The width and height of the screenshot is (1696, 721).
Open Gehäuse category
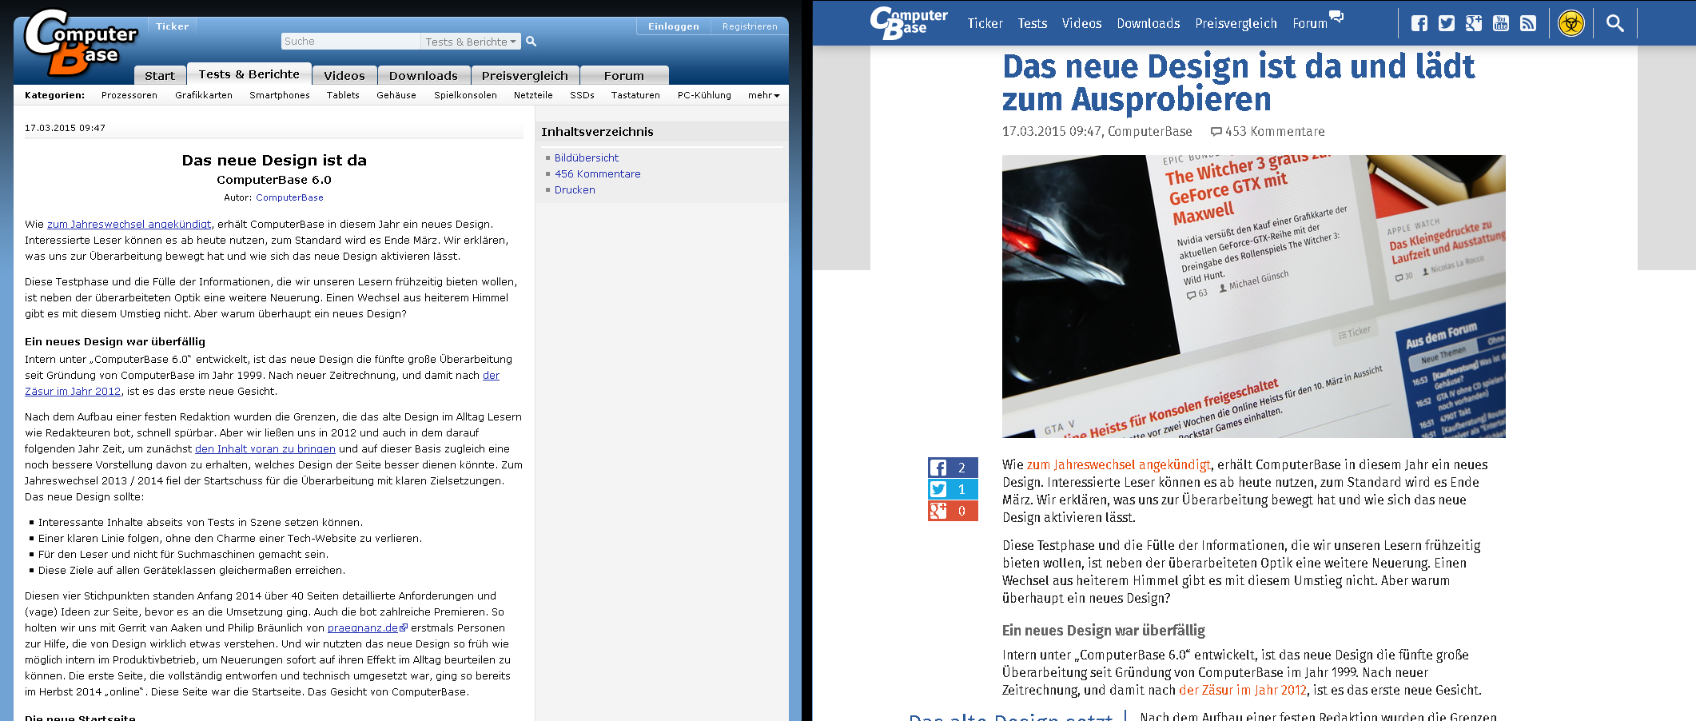[396, 95]
